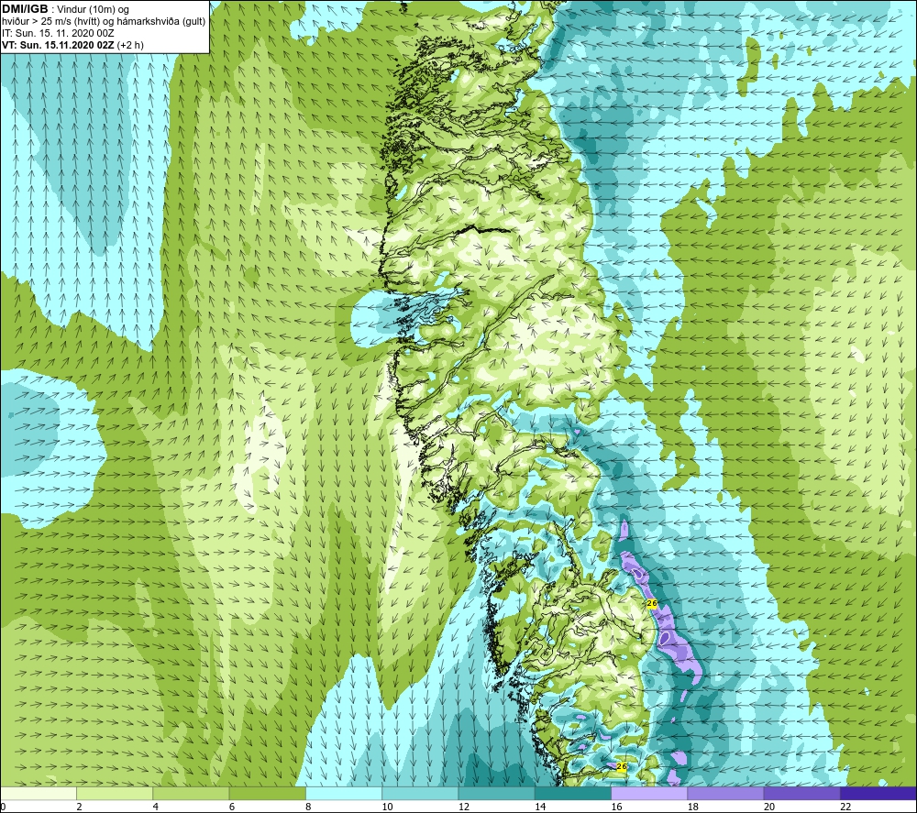Click the 14–16 m/s dark teal legend swatch

pos(573,794)
